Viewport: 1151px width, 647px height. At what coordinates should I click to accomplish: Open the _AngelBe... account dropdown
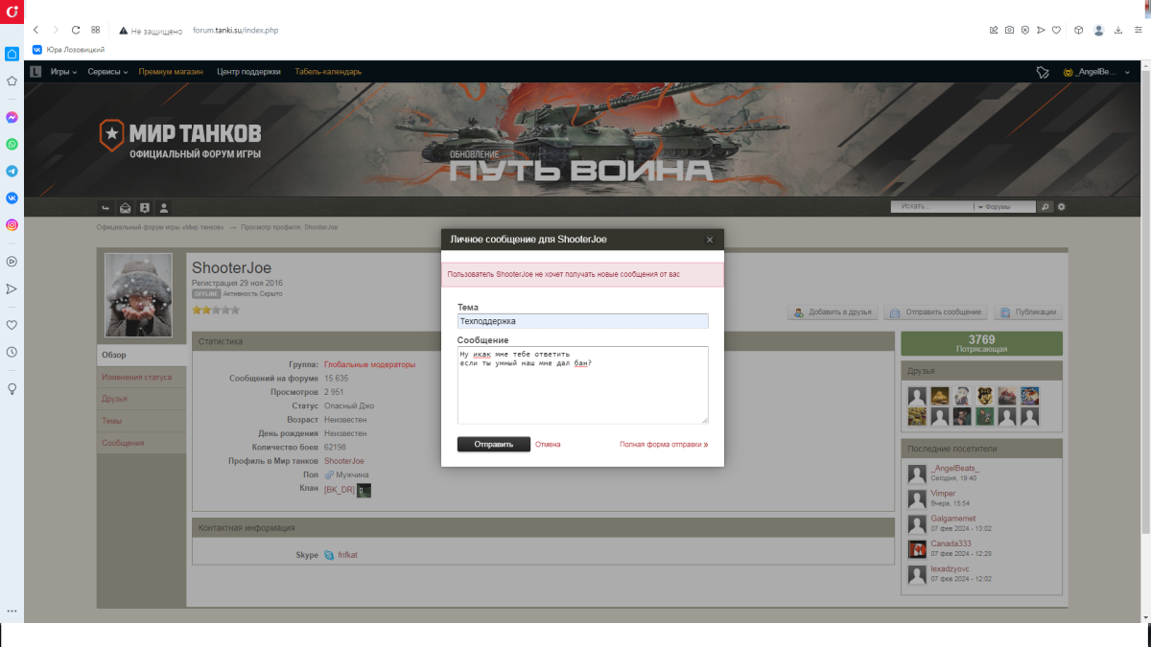click(1096, 72)
